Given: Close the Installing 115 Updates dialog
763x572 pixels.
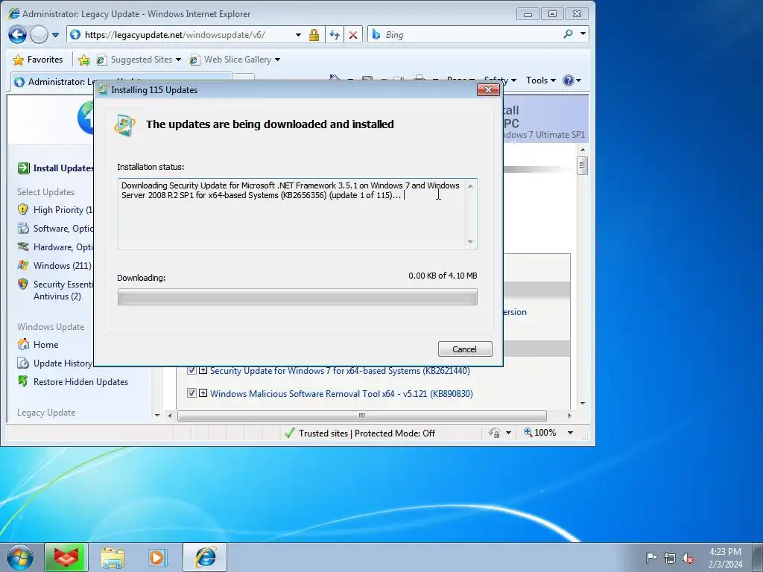Looking at the screenshot, I should (488, 90).
